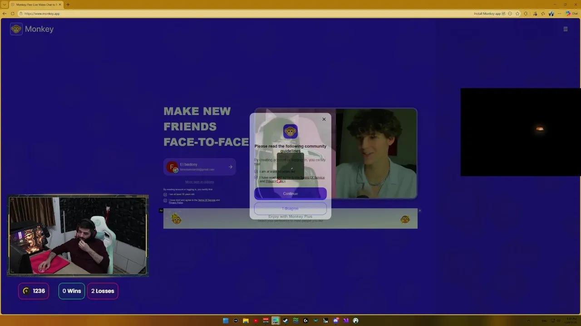
Task: Open browser Settings and more menu
Action: [559, 14]
